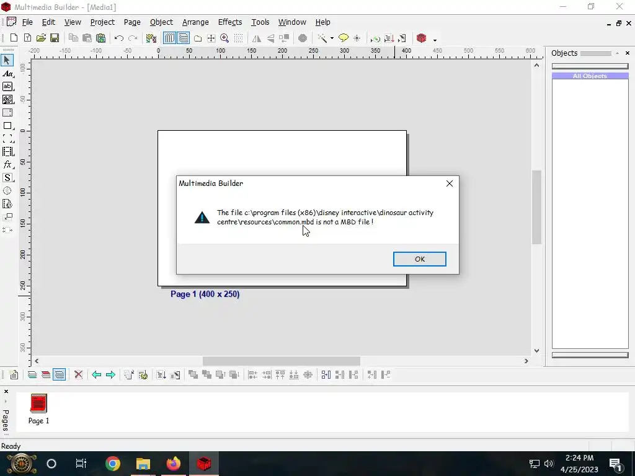Select Page 1 thumbnail in Pages panel
635x476 pixels.
click(38, 409)
